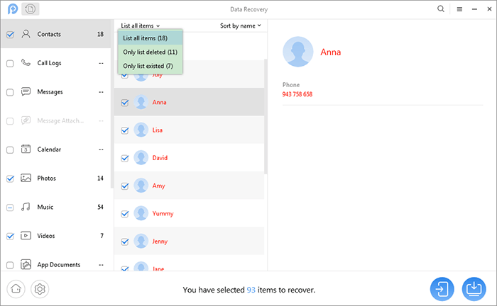
Task: Collapse the List all items dropdown
Action: click(x=141, y=25)
